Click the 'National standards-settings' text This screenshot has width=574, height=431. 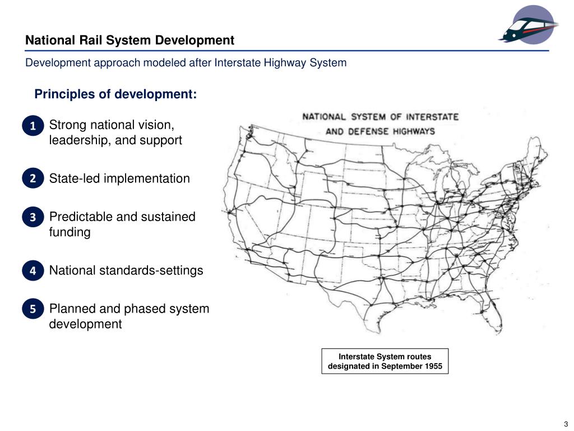[x=126, y=270]
